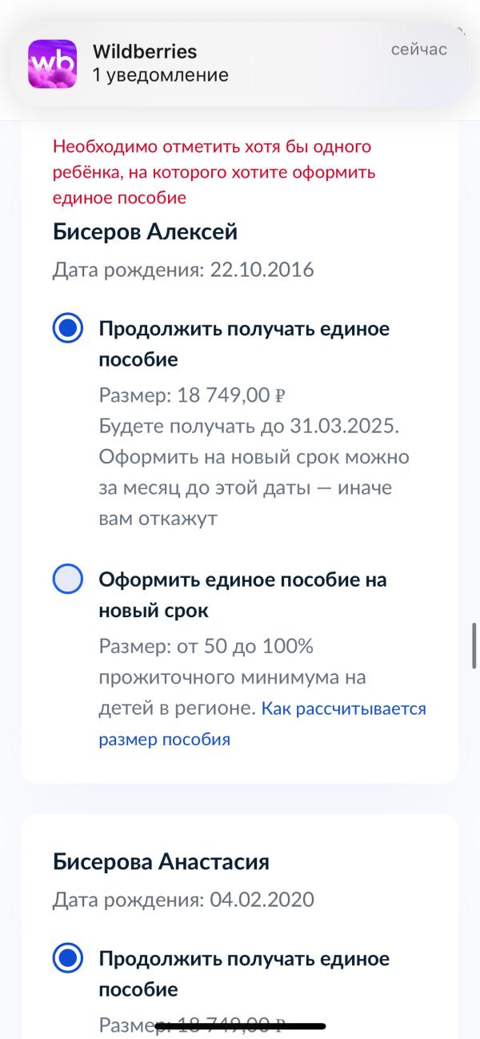The width and height of the screenshot is (480, 1039).
Task: Select the 'Бисеров Алексей' heading
Action: point(145,232)
